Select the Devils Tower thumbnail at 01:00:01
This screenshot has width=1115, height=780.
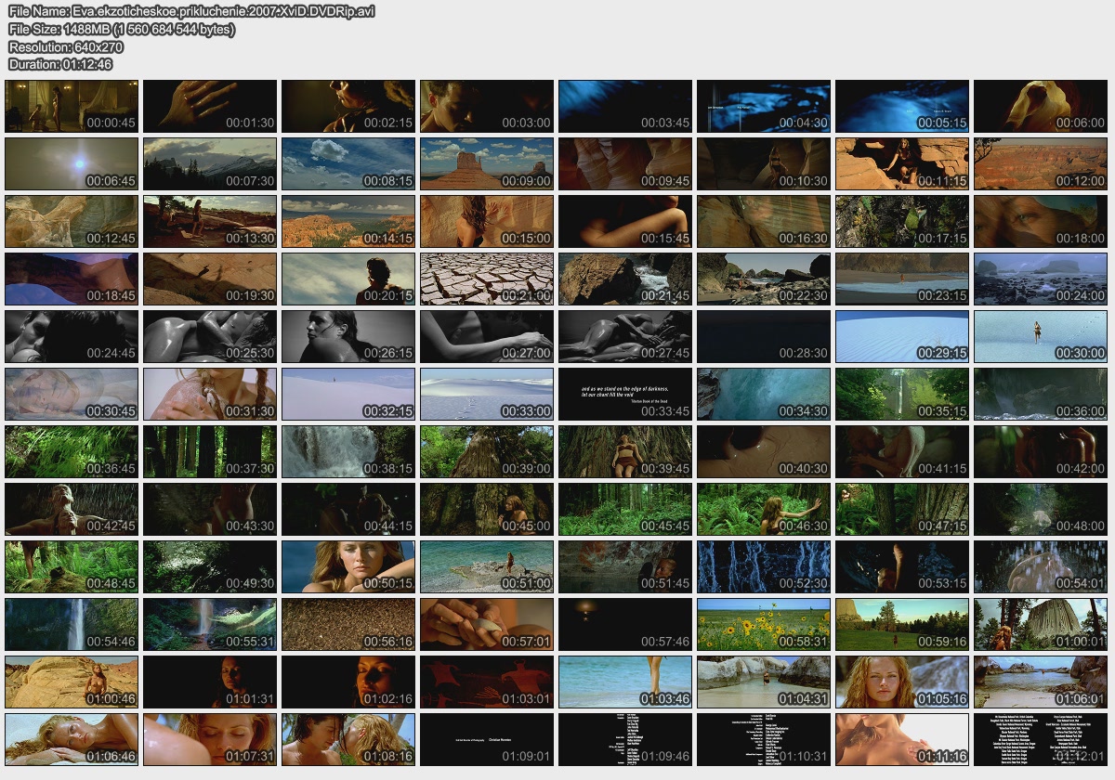(x=1040, y=624)
